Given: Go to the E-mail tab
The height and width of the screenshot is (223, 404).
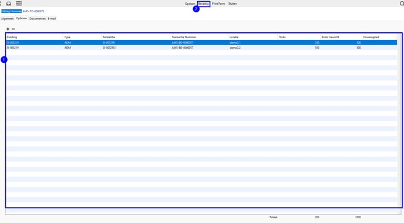Looking at the screenshot, I should pyautogui.click(x=52, y=19).
